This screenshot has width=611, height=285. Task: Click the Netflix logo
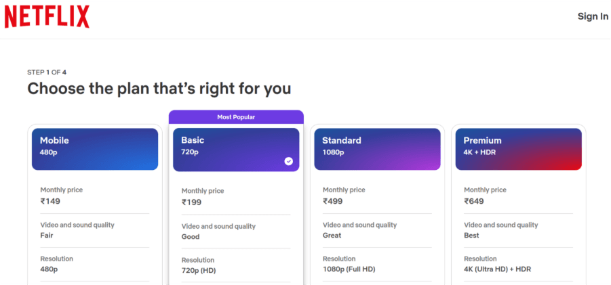pyautogui.click(x=47, y=16)
